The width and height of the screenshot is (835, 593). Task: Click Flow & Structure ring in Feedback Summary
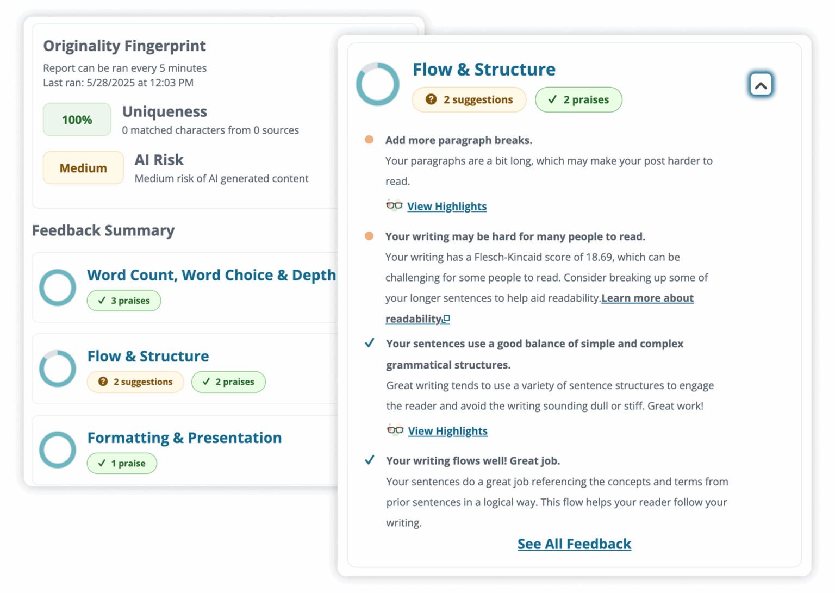[x=58, y=369]
